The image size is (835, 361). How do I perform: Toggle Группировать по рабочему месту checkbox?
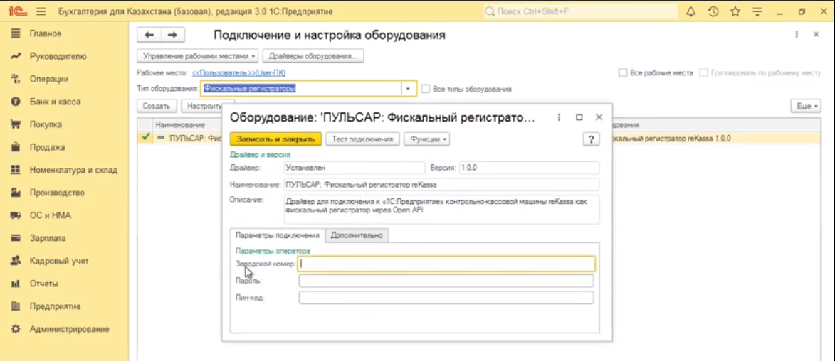click(x=704, y=72)
